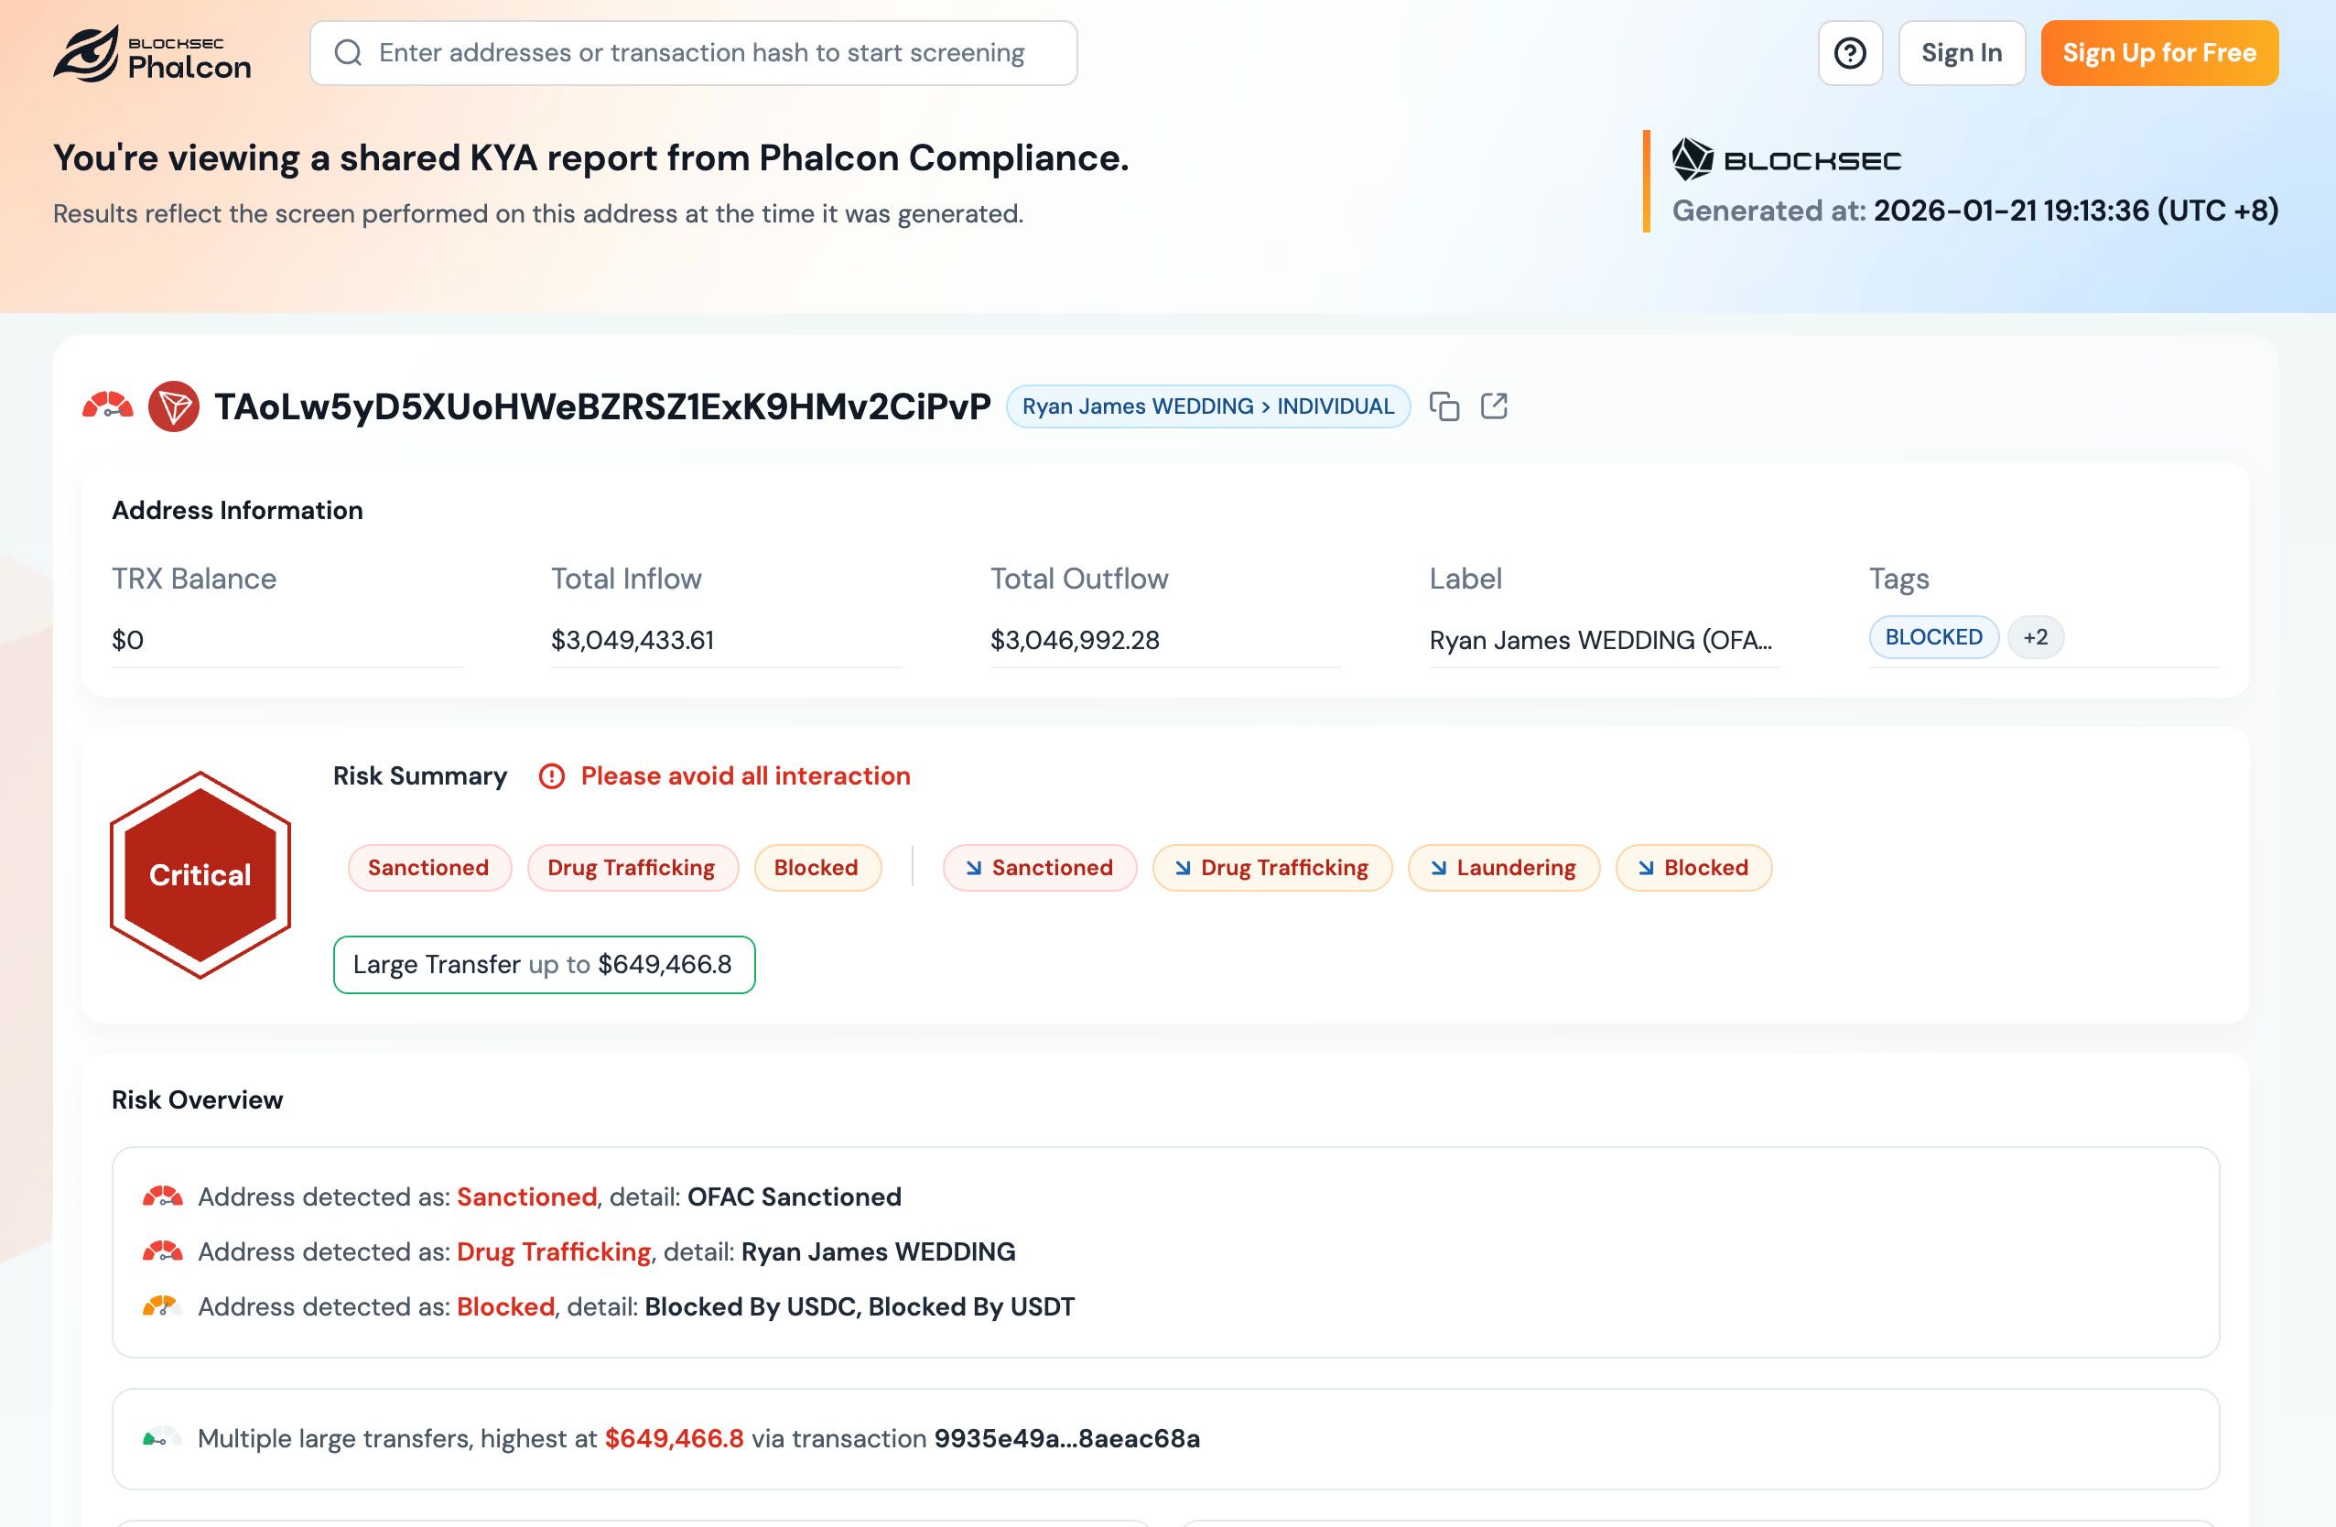Screen dimensions: 2336x1527
Task: Click the gauge icon on the Drug Trafficking row
Action: pyautogui.click(x=163, y=1252)
